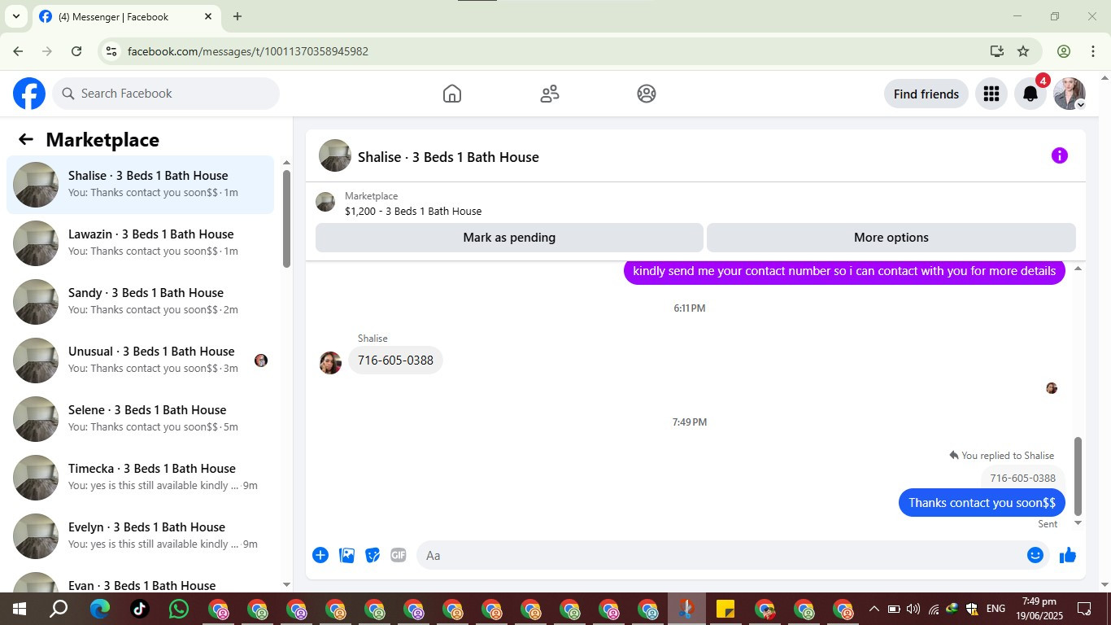Open Microsoft Edge from the taskbar
1111x625 pixels.
(x=100, y=609)
